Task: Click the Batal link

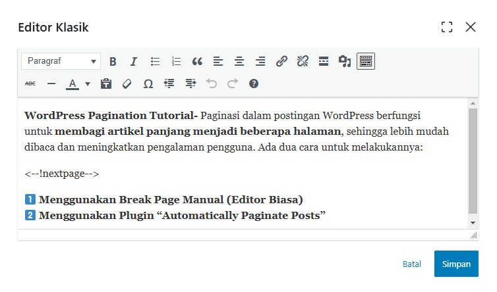Action: (412, 264)
